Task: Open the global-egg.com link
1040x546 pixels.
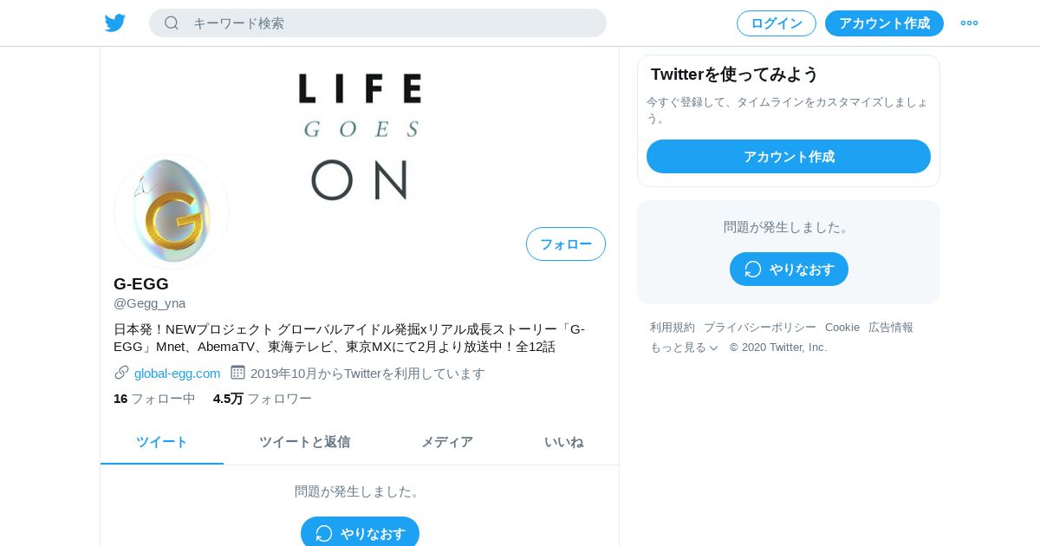Action: (177, 374)
